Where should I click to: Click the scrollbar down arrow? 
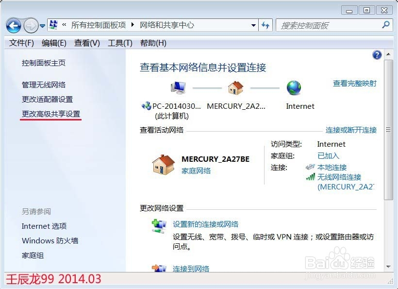pos(388,267)
